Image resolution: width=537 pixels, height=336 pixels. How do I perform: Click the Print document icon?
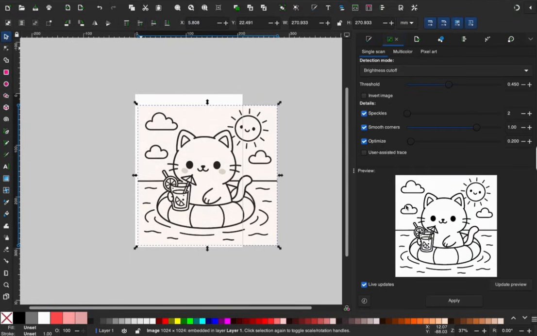pyautogui.click(x=49, y=8)
